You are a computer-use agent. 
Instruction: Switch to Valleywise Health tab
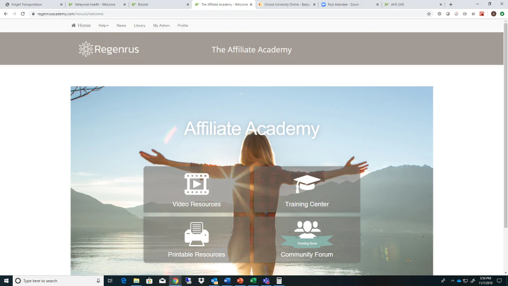(x=96, y=5)
